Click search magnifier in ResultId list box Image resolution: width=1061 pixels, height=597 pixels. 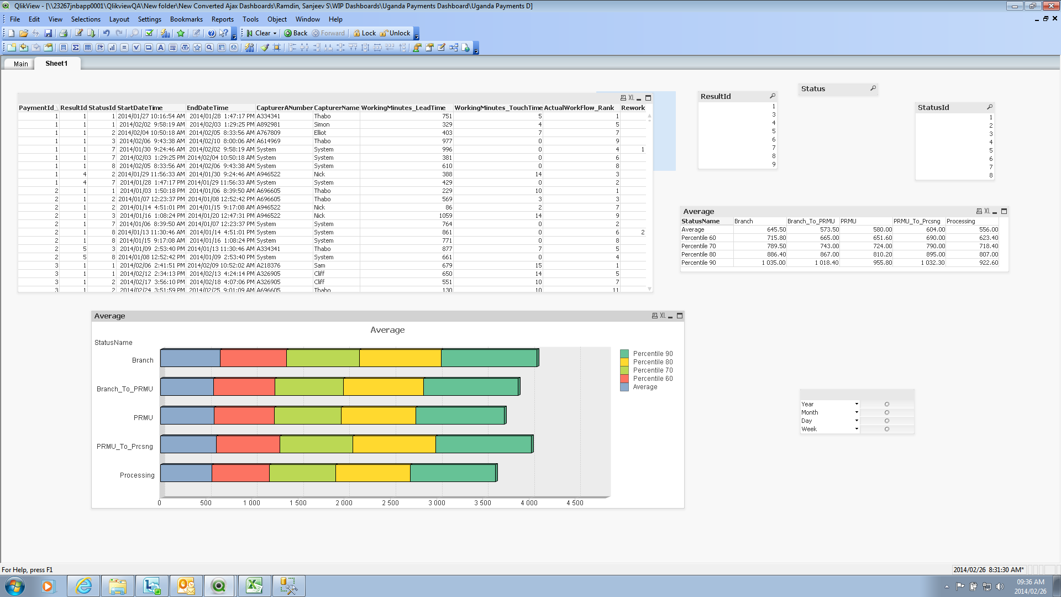click(x=773, y=96)
